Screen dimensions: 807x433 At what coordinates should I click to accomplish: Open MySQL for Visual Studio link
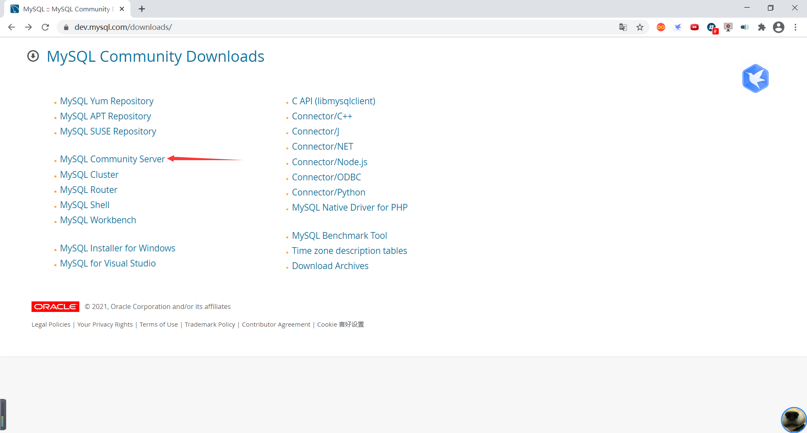108,264
